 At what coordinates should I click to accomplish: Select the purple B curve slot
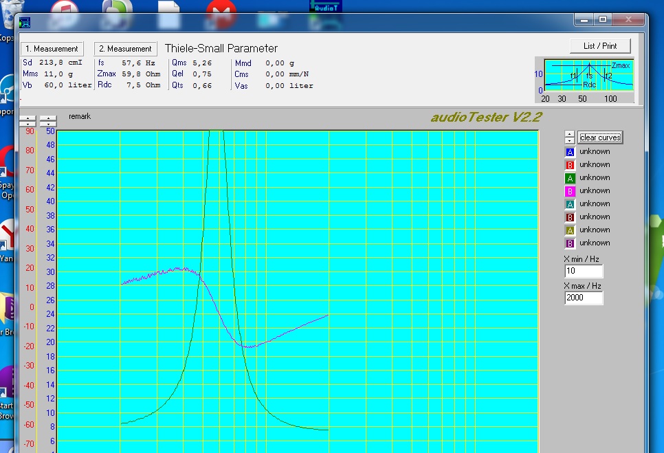click(570, 243)
